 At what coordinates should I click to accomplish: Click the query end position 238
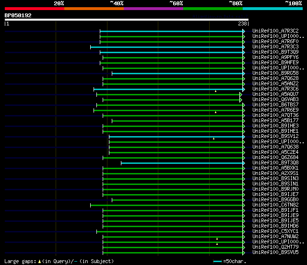242,23
